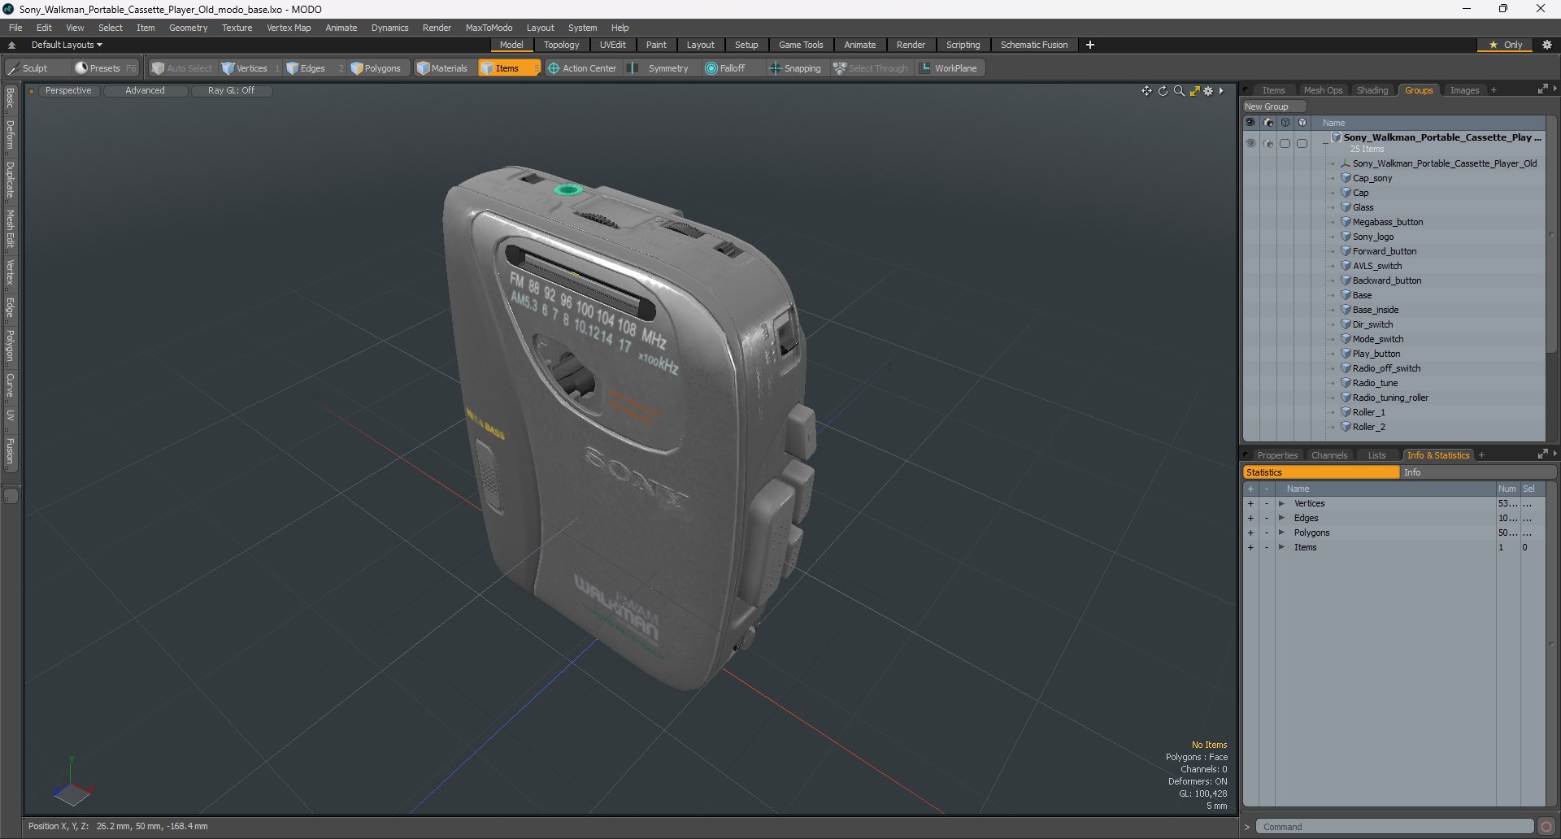The width and height of the screenshot is (1561, 839).
Task: Open Action Center options
Action: coord(582,68)
